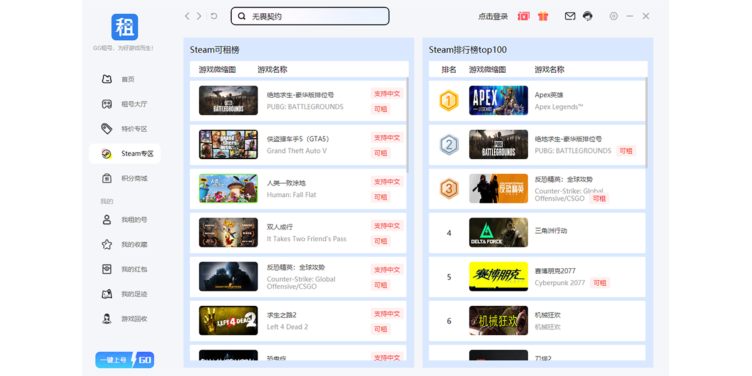
Task: Click 可租 tag for 人类一败涂地
Action: tap(380, 197)
